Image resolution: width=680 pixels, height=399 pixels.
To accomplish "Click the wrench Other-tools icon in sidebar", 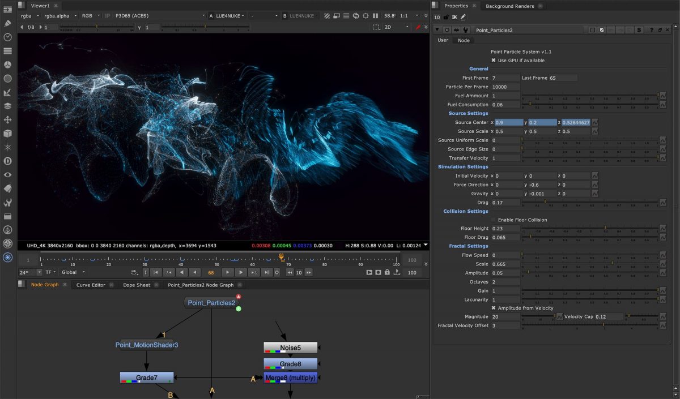I will (8, 203).
